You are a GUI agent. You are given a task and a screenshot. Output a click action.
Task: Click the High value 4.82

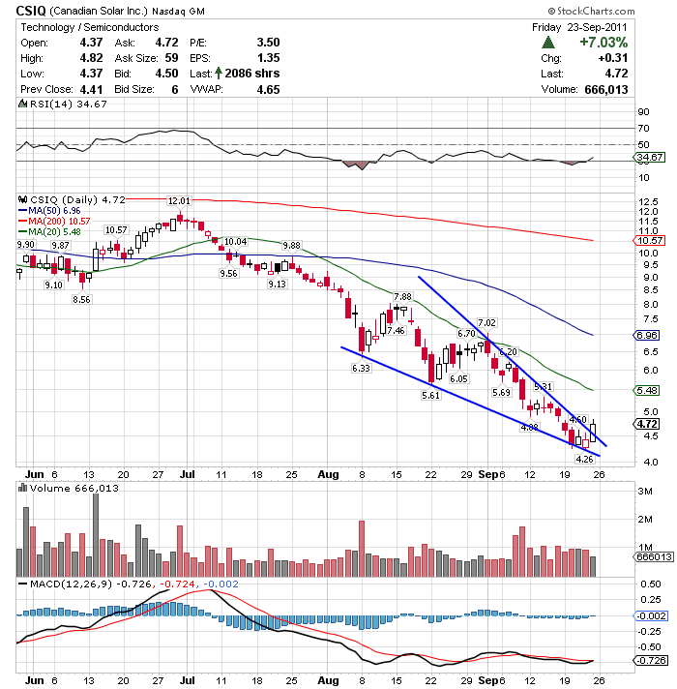tap(91, 57)
